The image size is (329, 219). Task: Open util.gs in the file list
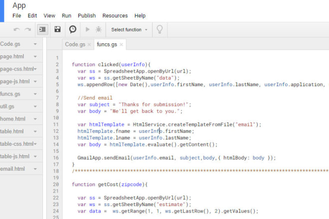(x=7, y=107)
